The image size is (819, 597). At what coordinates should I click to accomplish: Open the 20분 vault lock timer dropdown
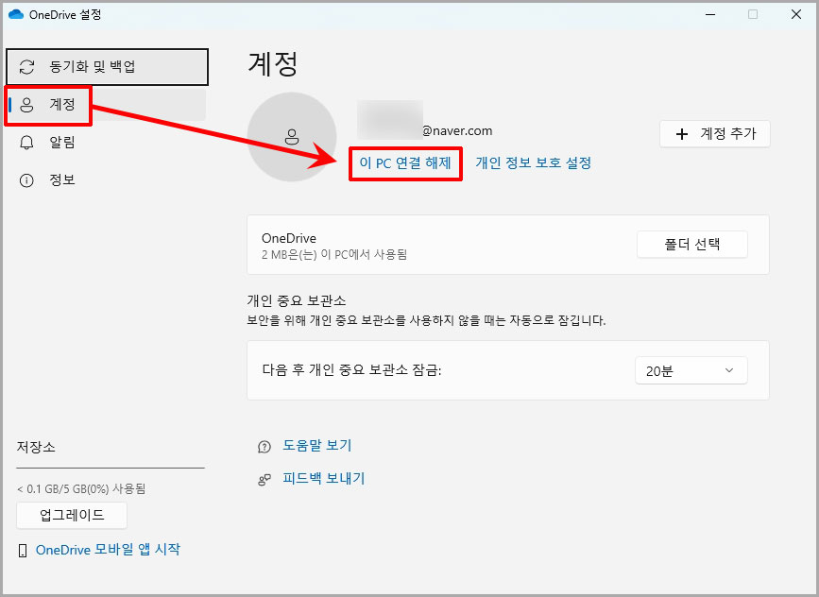[691, 370]
